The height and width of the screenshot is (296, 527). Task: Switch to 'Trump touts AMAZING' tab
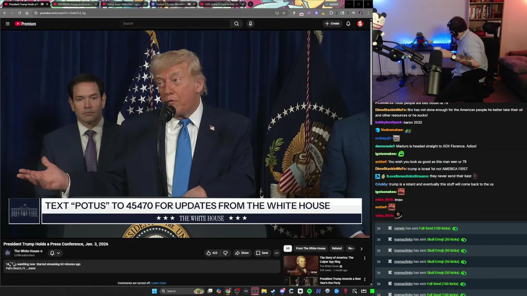[124, 4]
